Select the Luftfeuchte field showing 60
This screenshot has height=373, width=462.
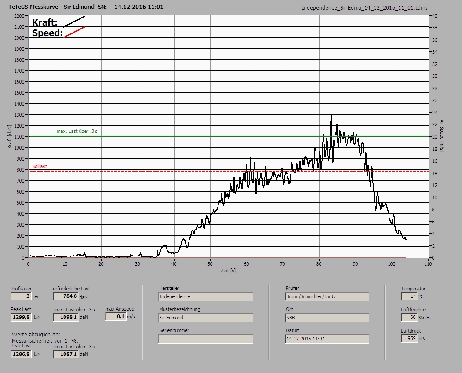coord(409,317)
